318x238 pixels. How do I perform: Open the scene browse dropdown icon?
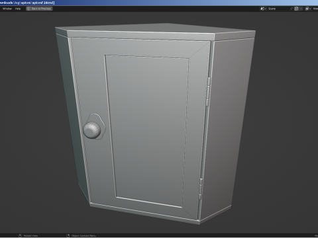pyautogui.click(x=263, y=9)
